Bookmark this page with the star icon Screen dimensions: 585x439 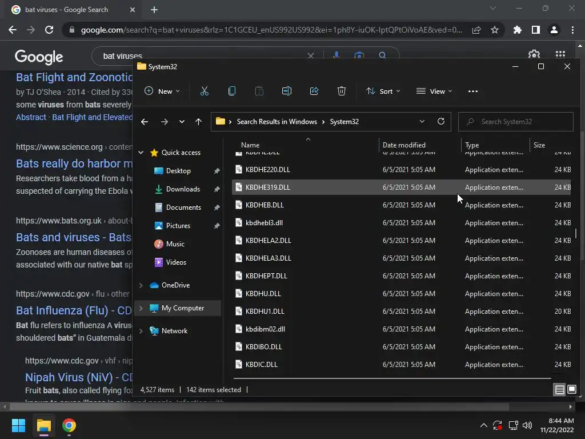pyautogui.click(x=495, y=30)
